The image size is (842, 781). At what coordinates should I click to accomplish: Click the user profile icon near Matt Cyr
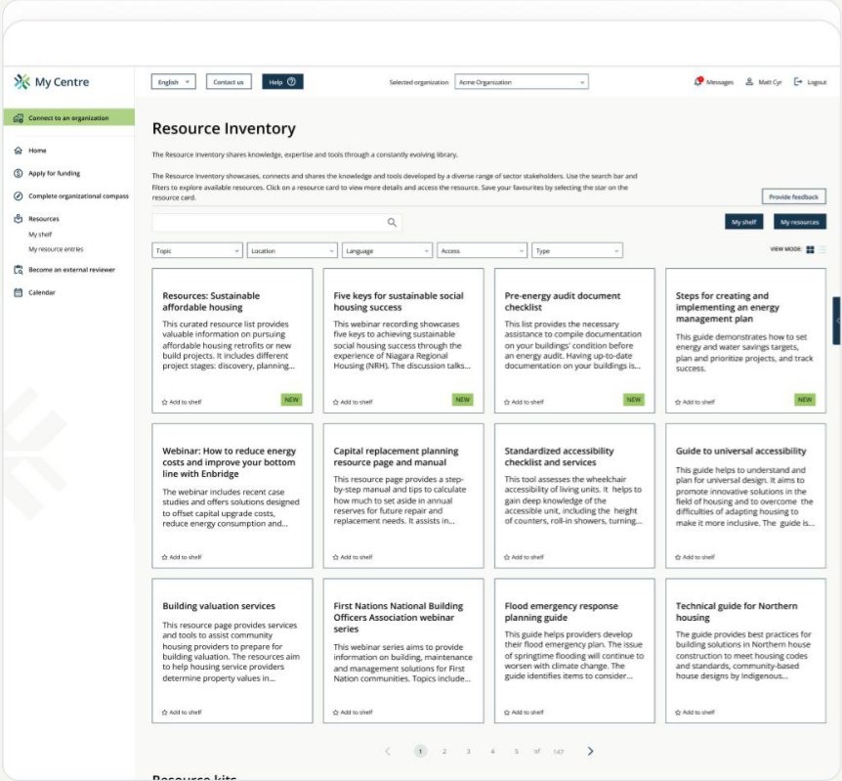tap(749, 82)
